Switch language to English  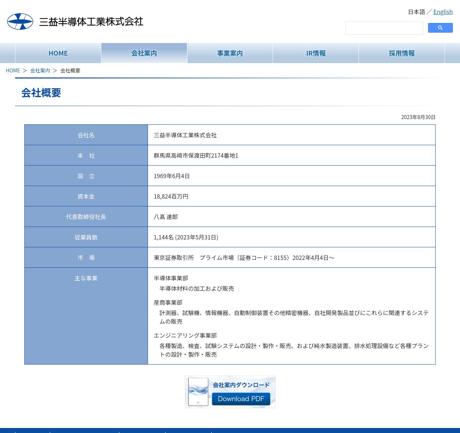click(443, 12)
